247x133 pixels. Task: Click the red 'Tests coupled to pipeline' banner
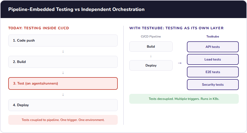click(x=63, y=120)
